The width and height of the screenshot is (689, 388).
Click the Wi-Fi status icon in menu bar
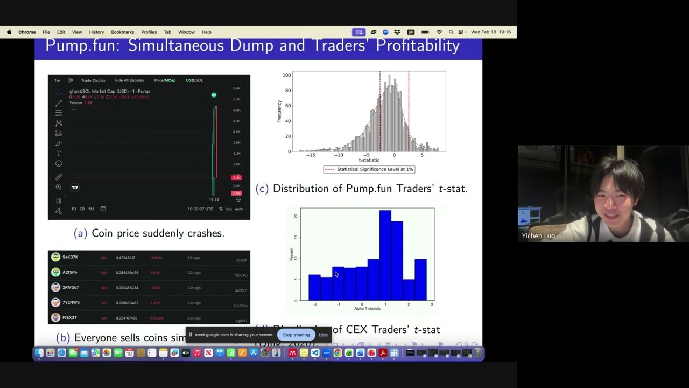[439, 32]
